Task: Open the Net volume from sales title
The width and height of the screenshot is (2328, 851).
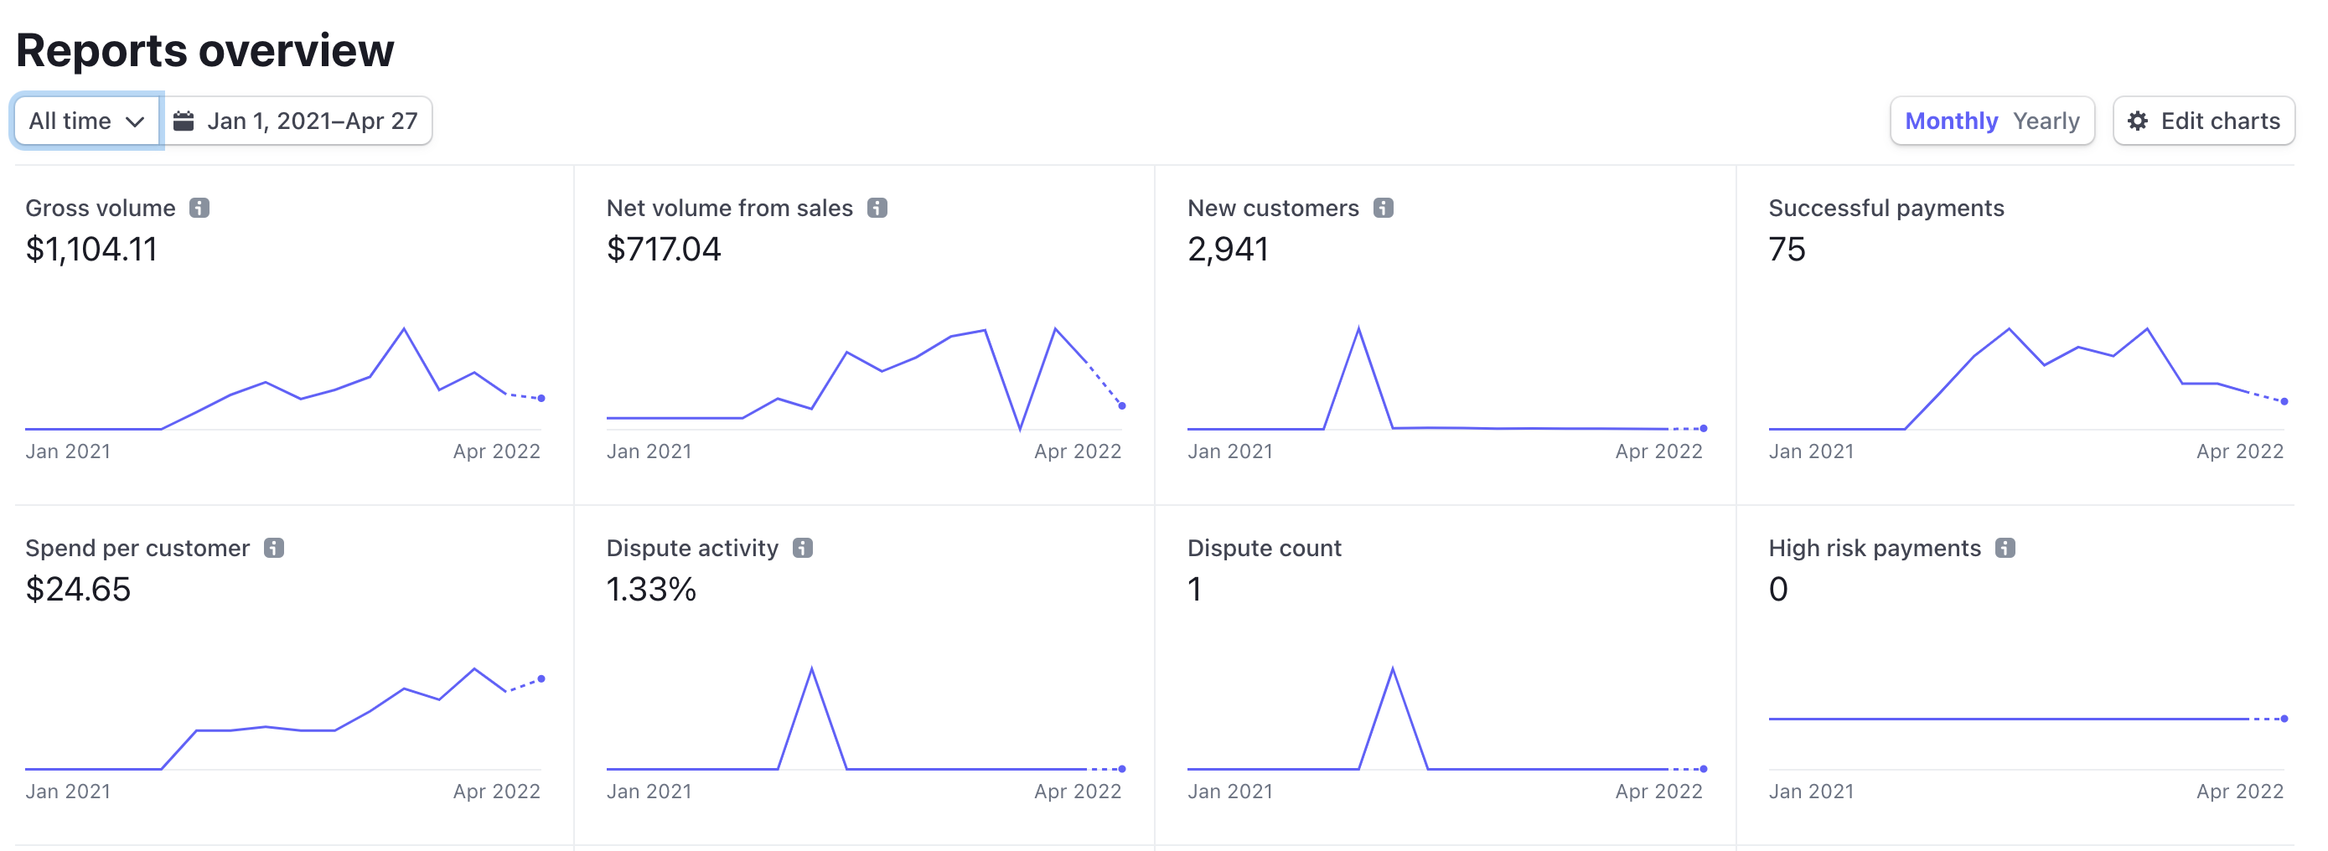Action: tap(729, 208)
